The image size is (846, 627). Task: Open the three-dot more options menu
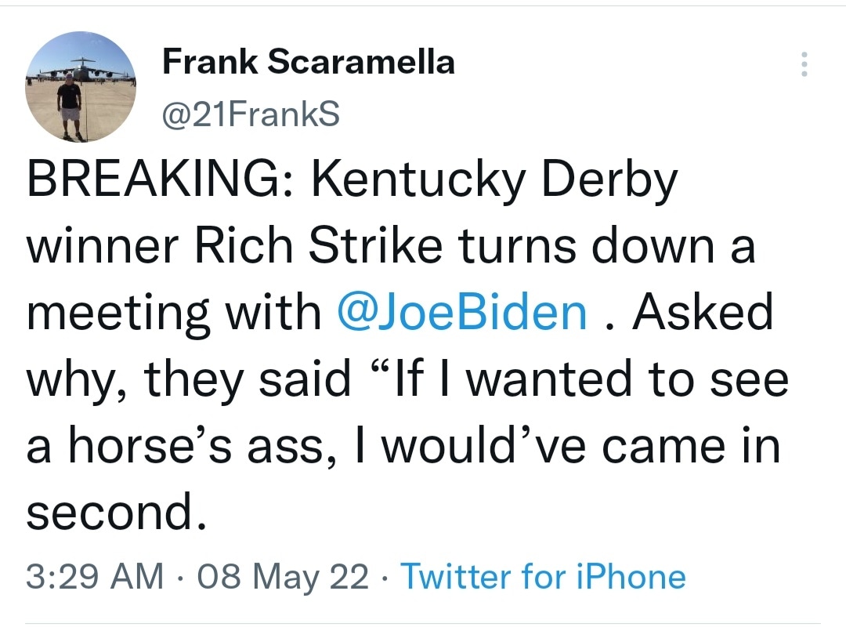pyautogui.click(x=802, y=64)
